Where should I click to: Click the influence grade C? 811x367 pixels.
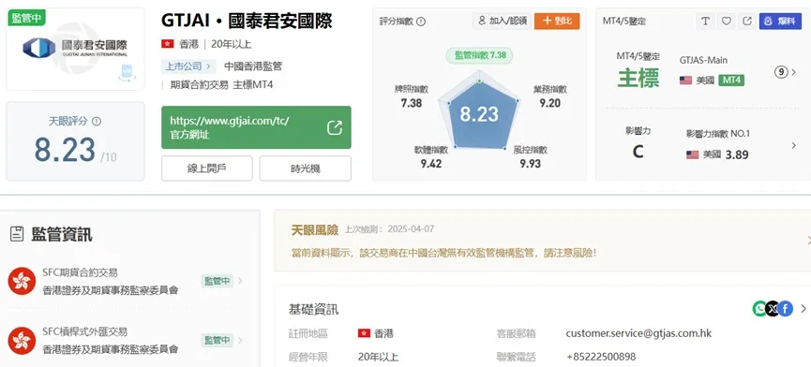(x=638, y=152)
